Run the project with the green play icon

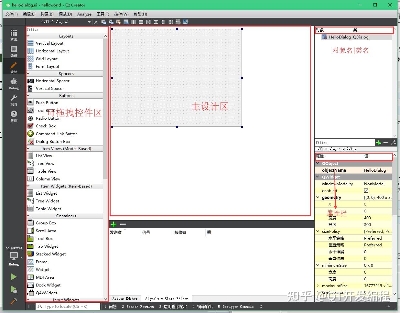click(14, 276)
